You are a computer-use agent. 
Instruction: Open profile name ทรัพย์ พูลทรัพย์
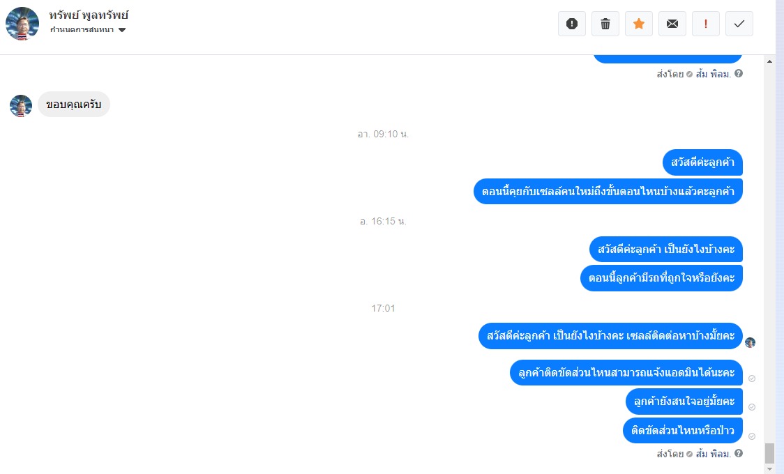(89, 15)
